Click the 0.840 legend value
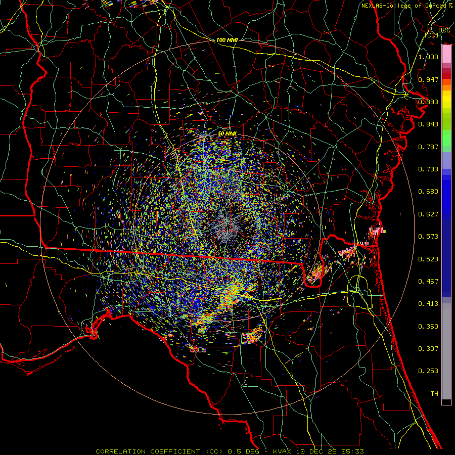 pyautogui.click(x=428, y=124)
